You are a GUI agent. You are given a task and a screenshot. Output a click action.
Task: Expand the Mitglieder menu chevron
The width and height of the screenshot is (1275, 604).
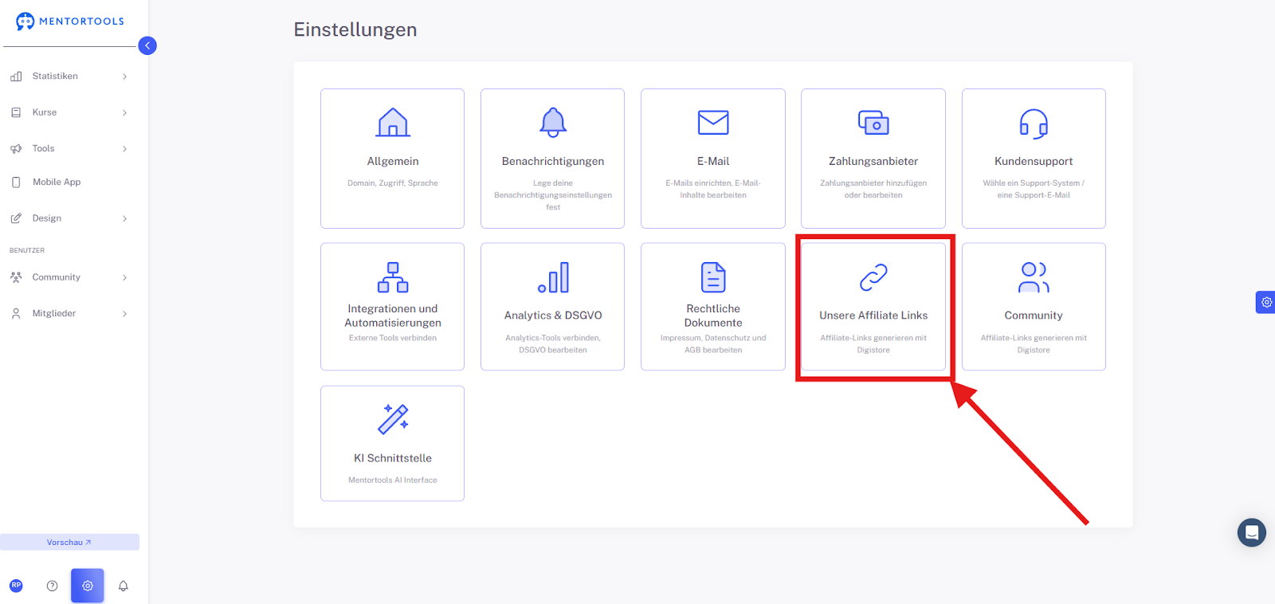[125, 314]
